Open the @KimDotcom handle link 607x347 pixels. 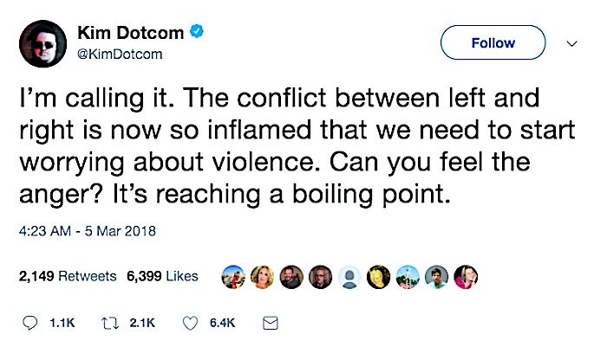click(x=120, y=55)
